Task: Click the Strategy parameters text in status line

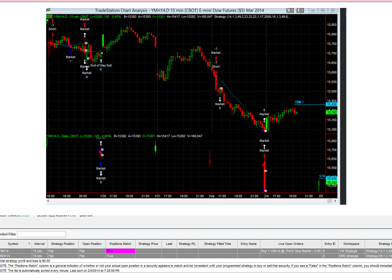Action: [253, 17]
